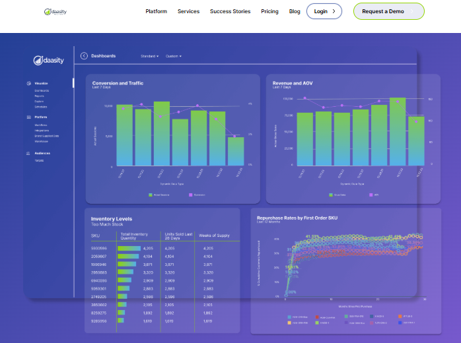Open Brand Supplied Data in the sidebar

[x=47, y=136]
